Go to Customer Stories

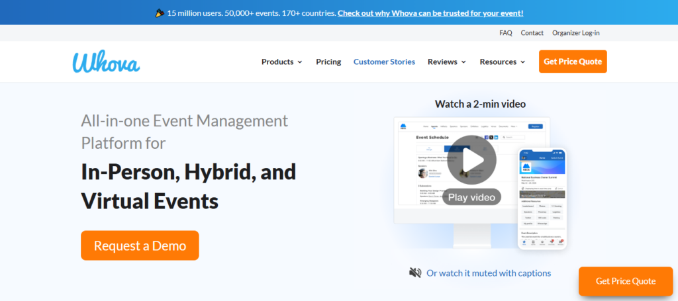(385, 62)
